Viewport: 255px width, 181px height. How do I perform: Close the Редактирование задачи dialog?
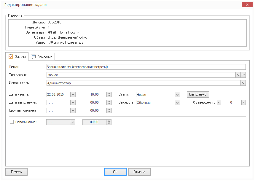247,4
